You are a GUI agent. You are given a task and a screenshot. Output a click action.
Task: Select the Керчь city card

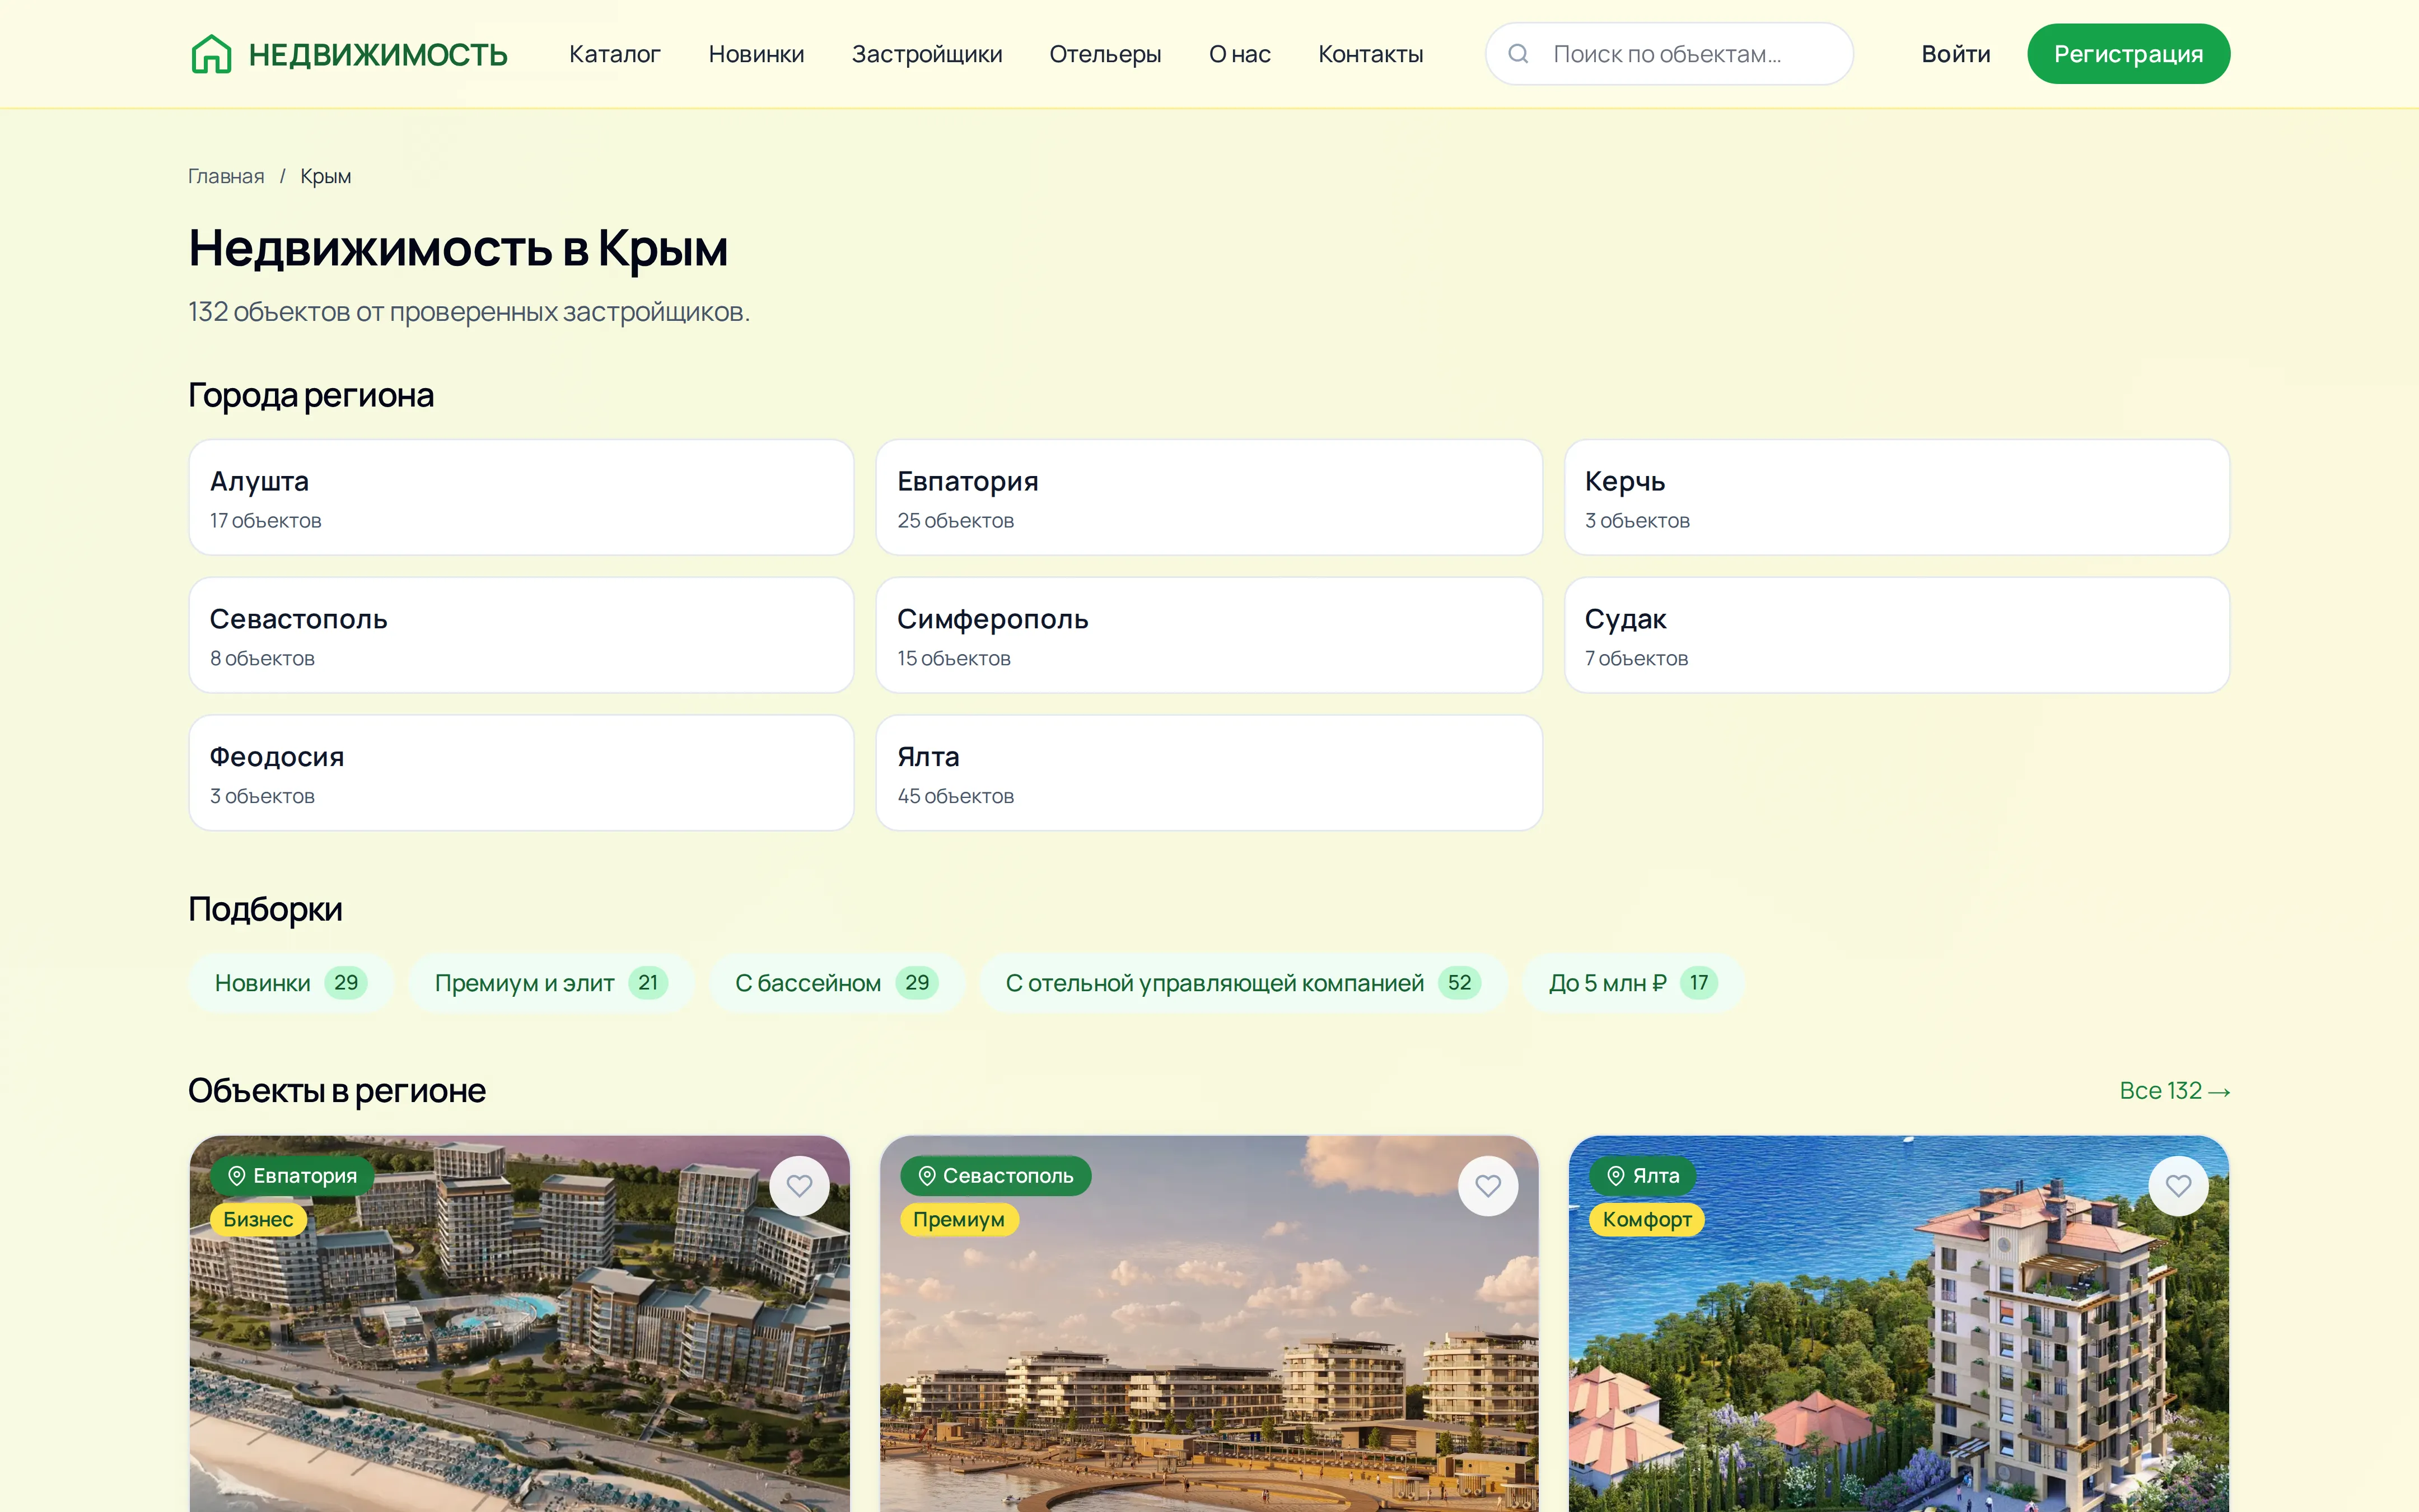(1896, 497)
